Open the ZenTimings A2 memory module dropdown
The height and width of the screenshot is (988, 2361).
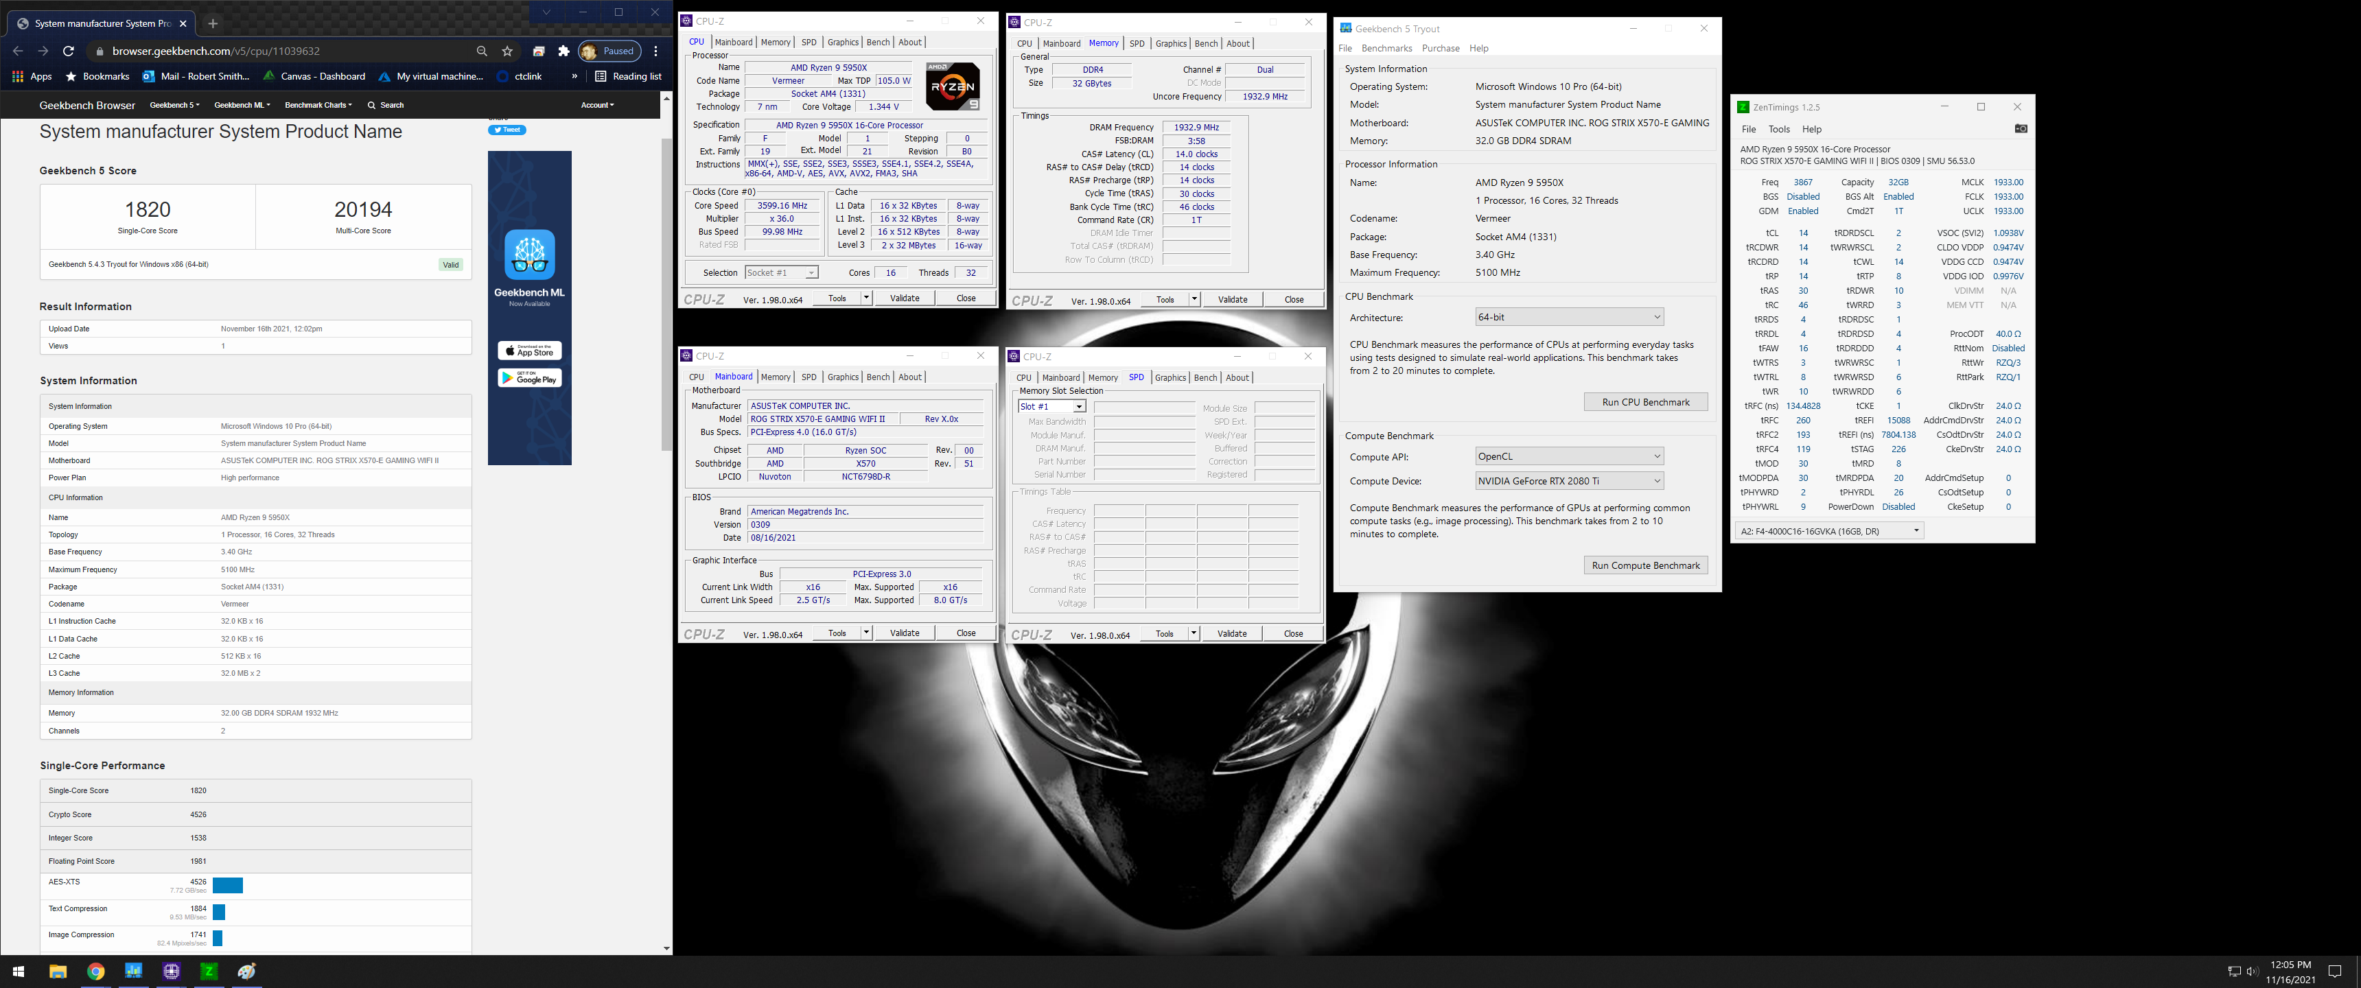coord(1829,530)
